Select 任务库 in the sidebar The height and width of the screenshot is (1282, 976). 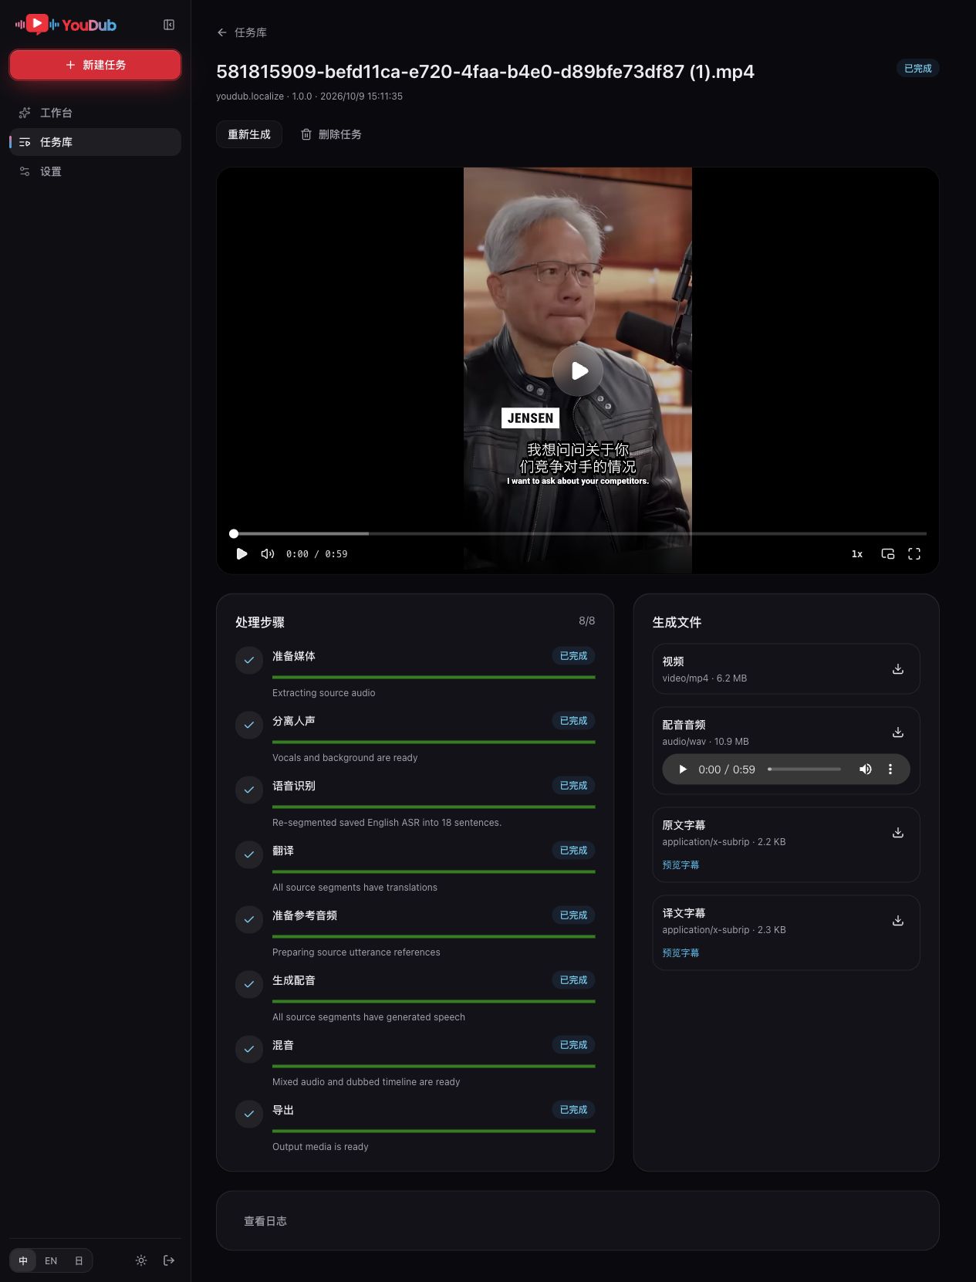pos(95,142)
